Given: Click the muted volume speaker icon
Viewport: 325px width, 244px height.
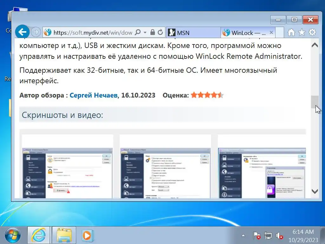Looking at the screenshot, I should 279,235.
